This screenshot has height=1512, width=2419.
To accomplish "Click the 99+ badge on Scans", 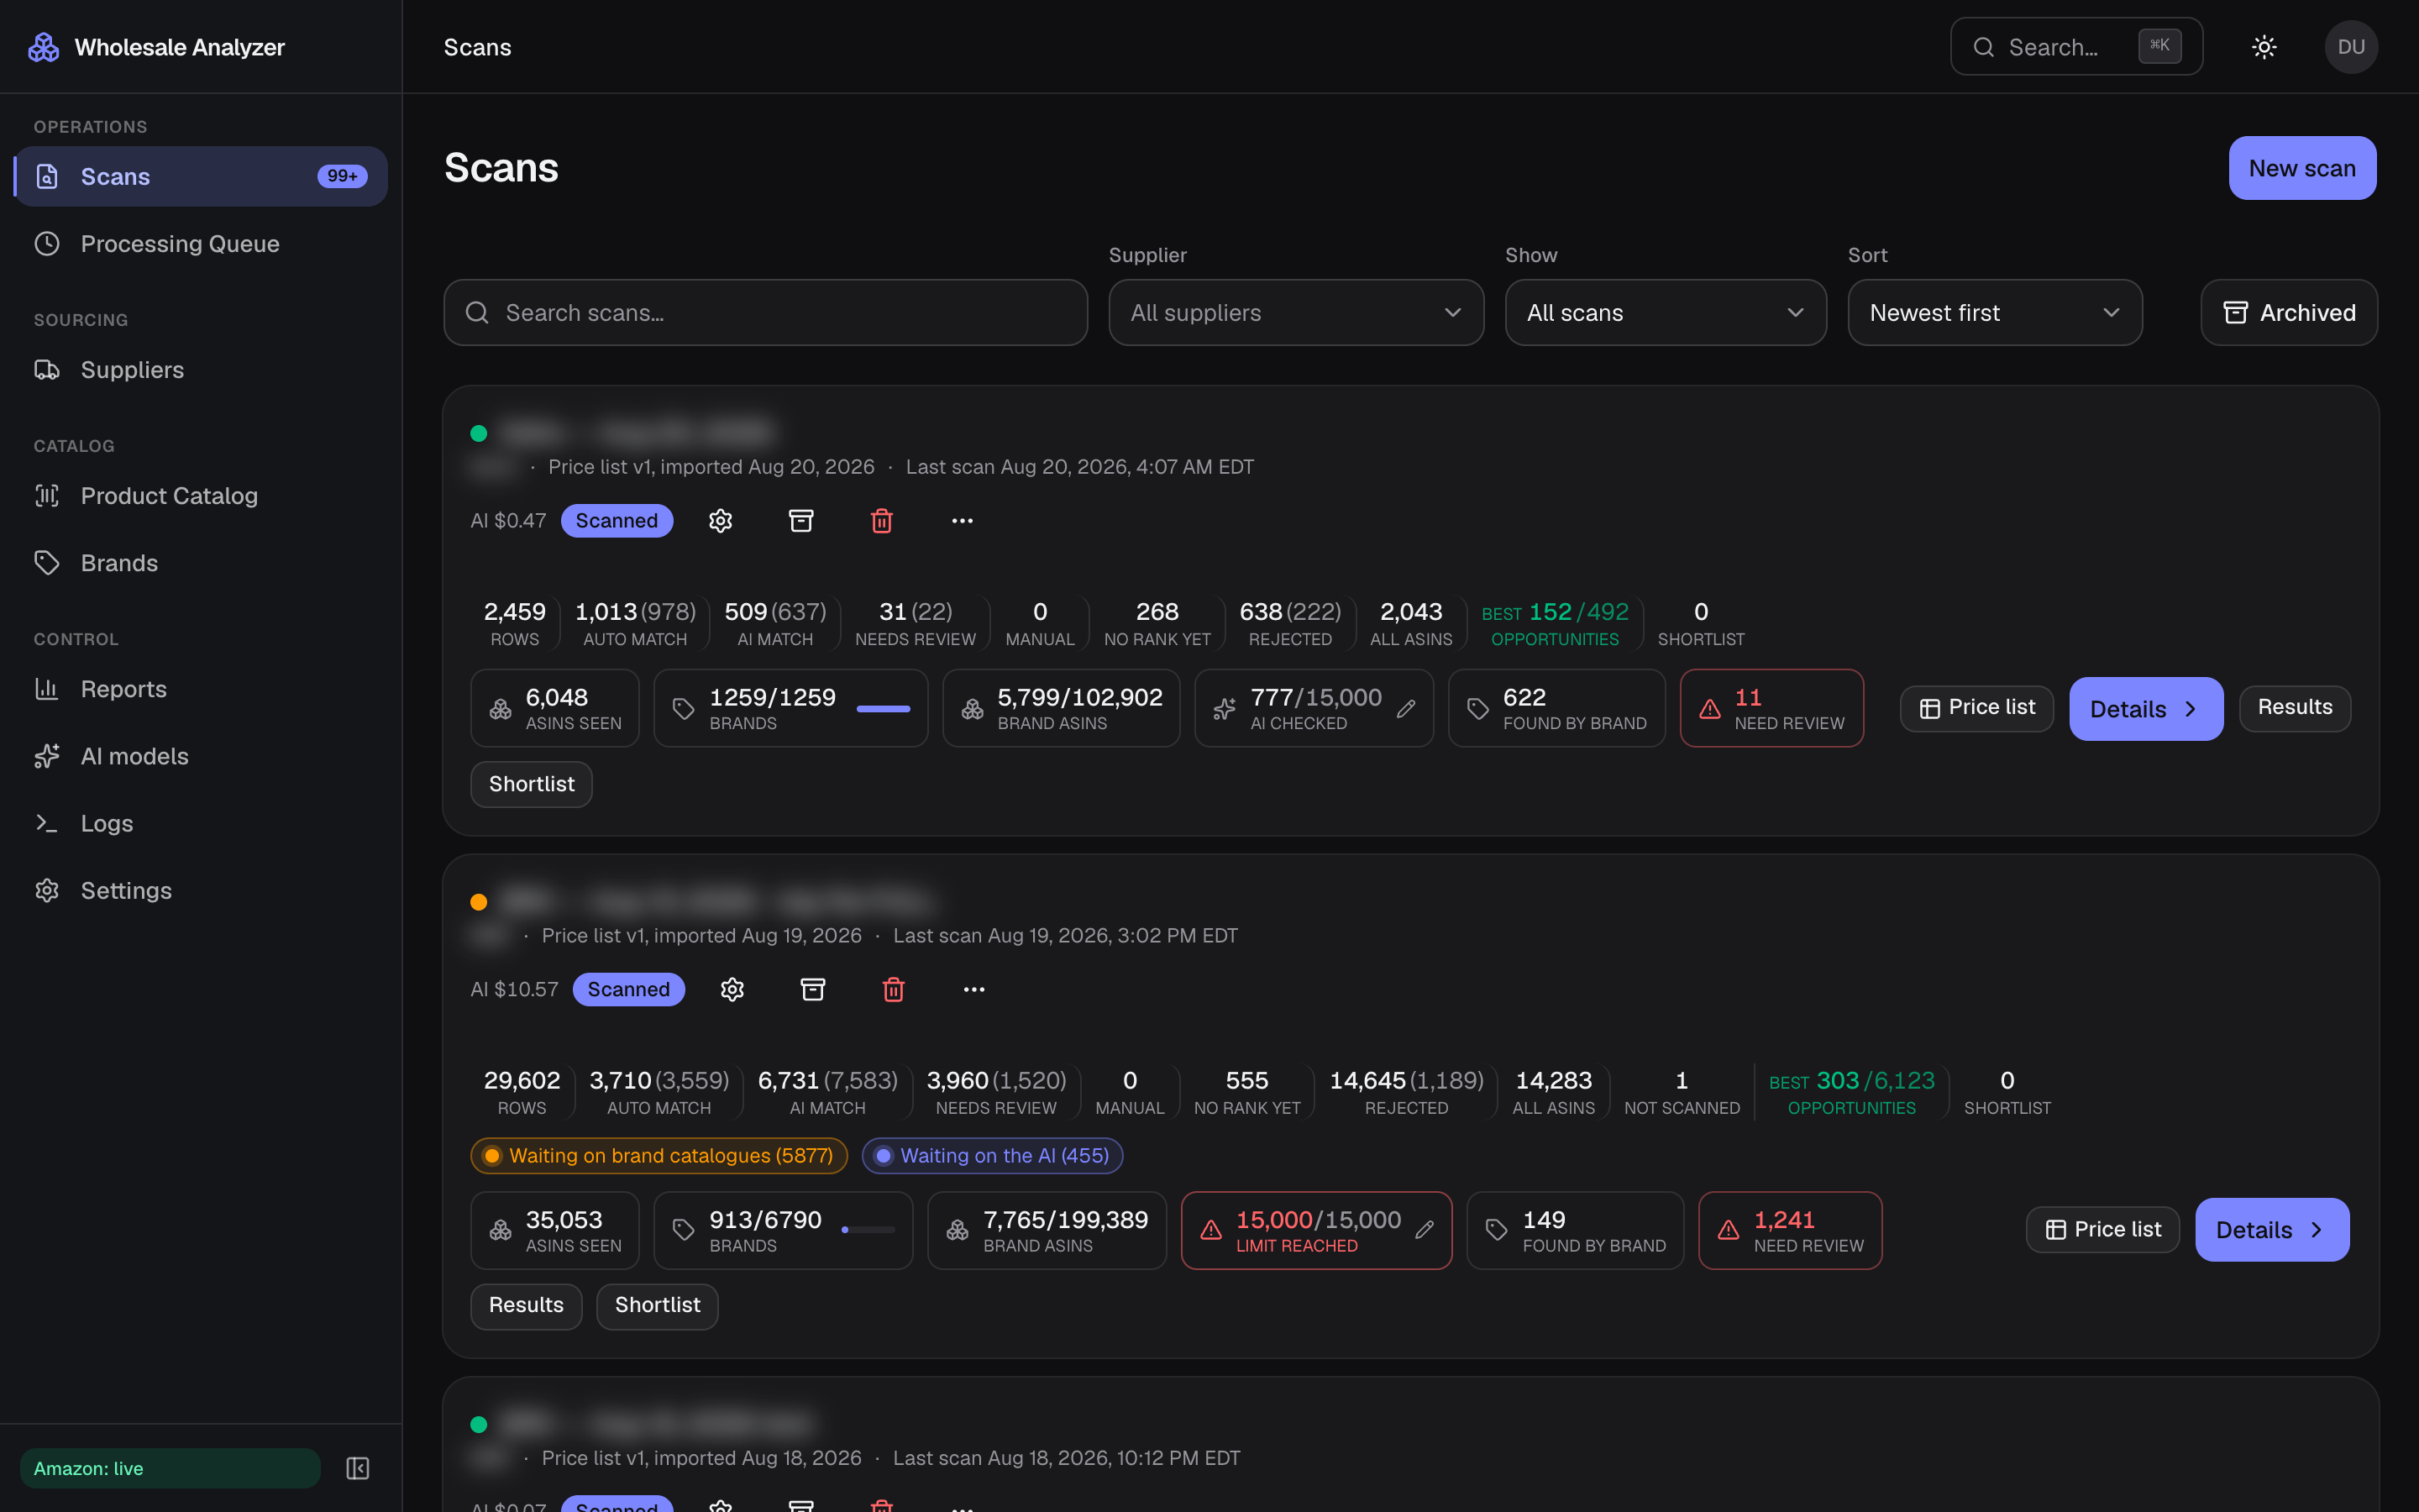I will click(x=342, y=176).
